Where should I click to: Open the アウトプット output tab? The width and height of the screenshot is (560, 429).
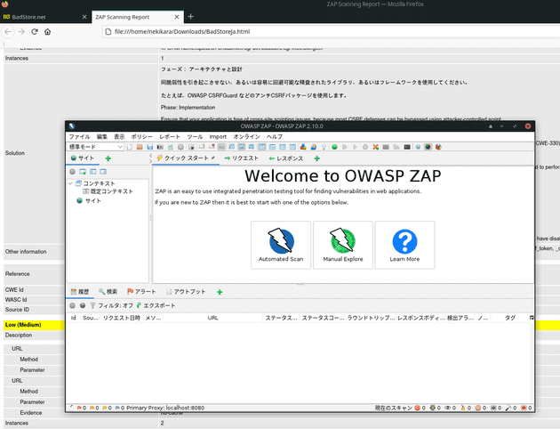(x=186, y=292)
